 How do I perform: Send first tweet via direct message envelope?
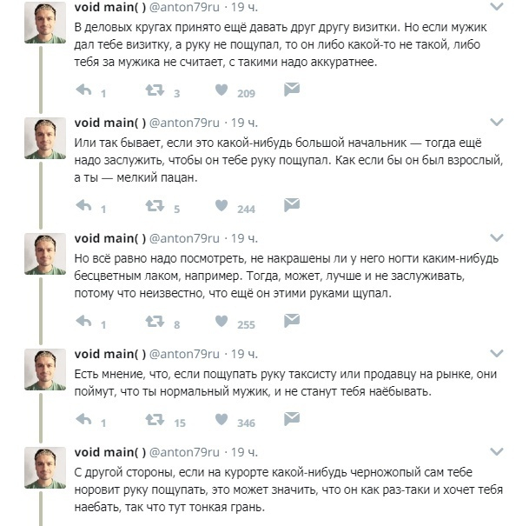click(x=292, y=90)
